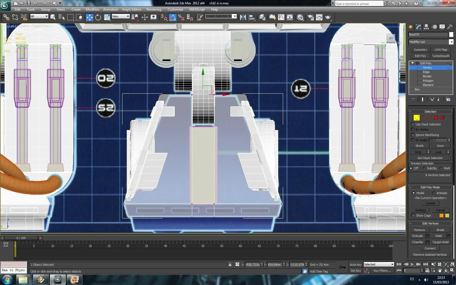Image resolution: width=456 pixels, height=285 pixels.
Task: Select the Edge sub-object level
Action: coord(426,72)
